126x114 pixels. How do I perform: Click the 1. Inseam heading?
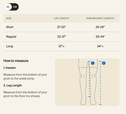click(10, 68)
